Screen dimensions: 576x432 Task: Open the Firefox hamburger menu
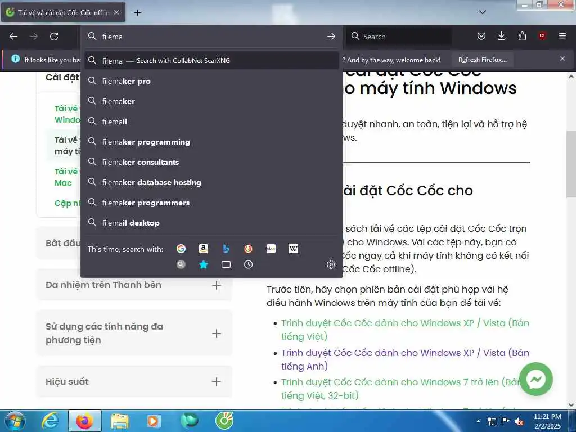click(x=562, y=36)
